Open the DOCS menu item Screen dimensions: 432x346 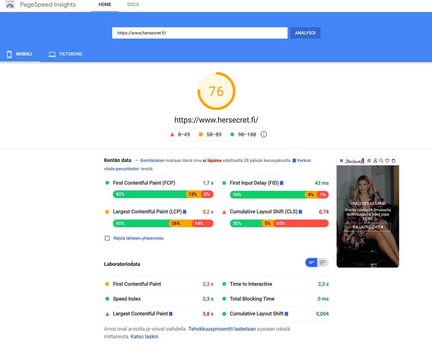point(133,5)
